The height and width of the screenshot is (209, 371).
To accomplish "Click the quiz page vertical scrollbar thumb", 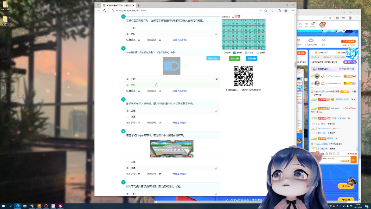I will (295, 65).
